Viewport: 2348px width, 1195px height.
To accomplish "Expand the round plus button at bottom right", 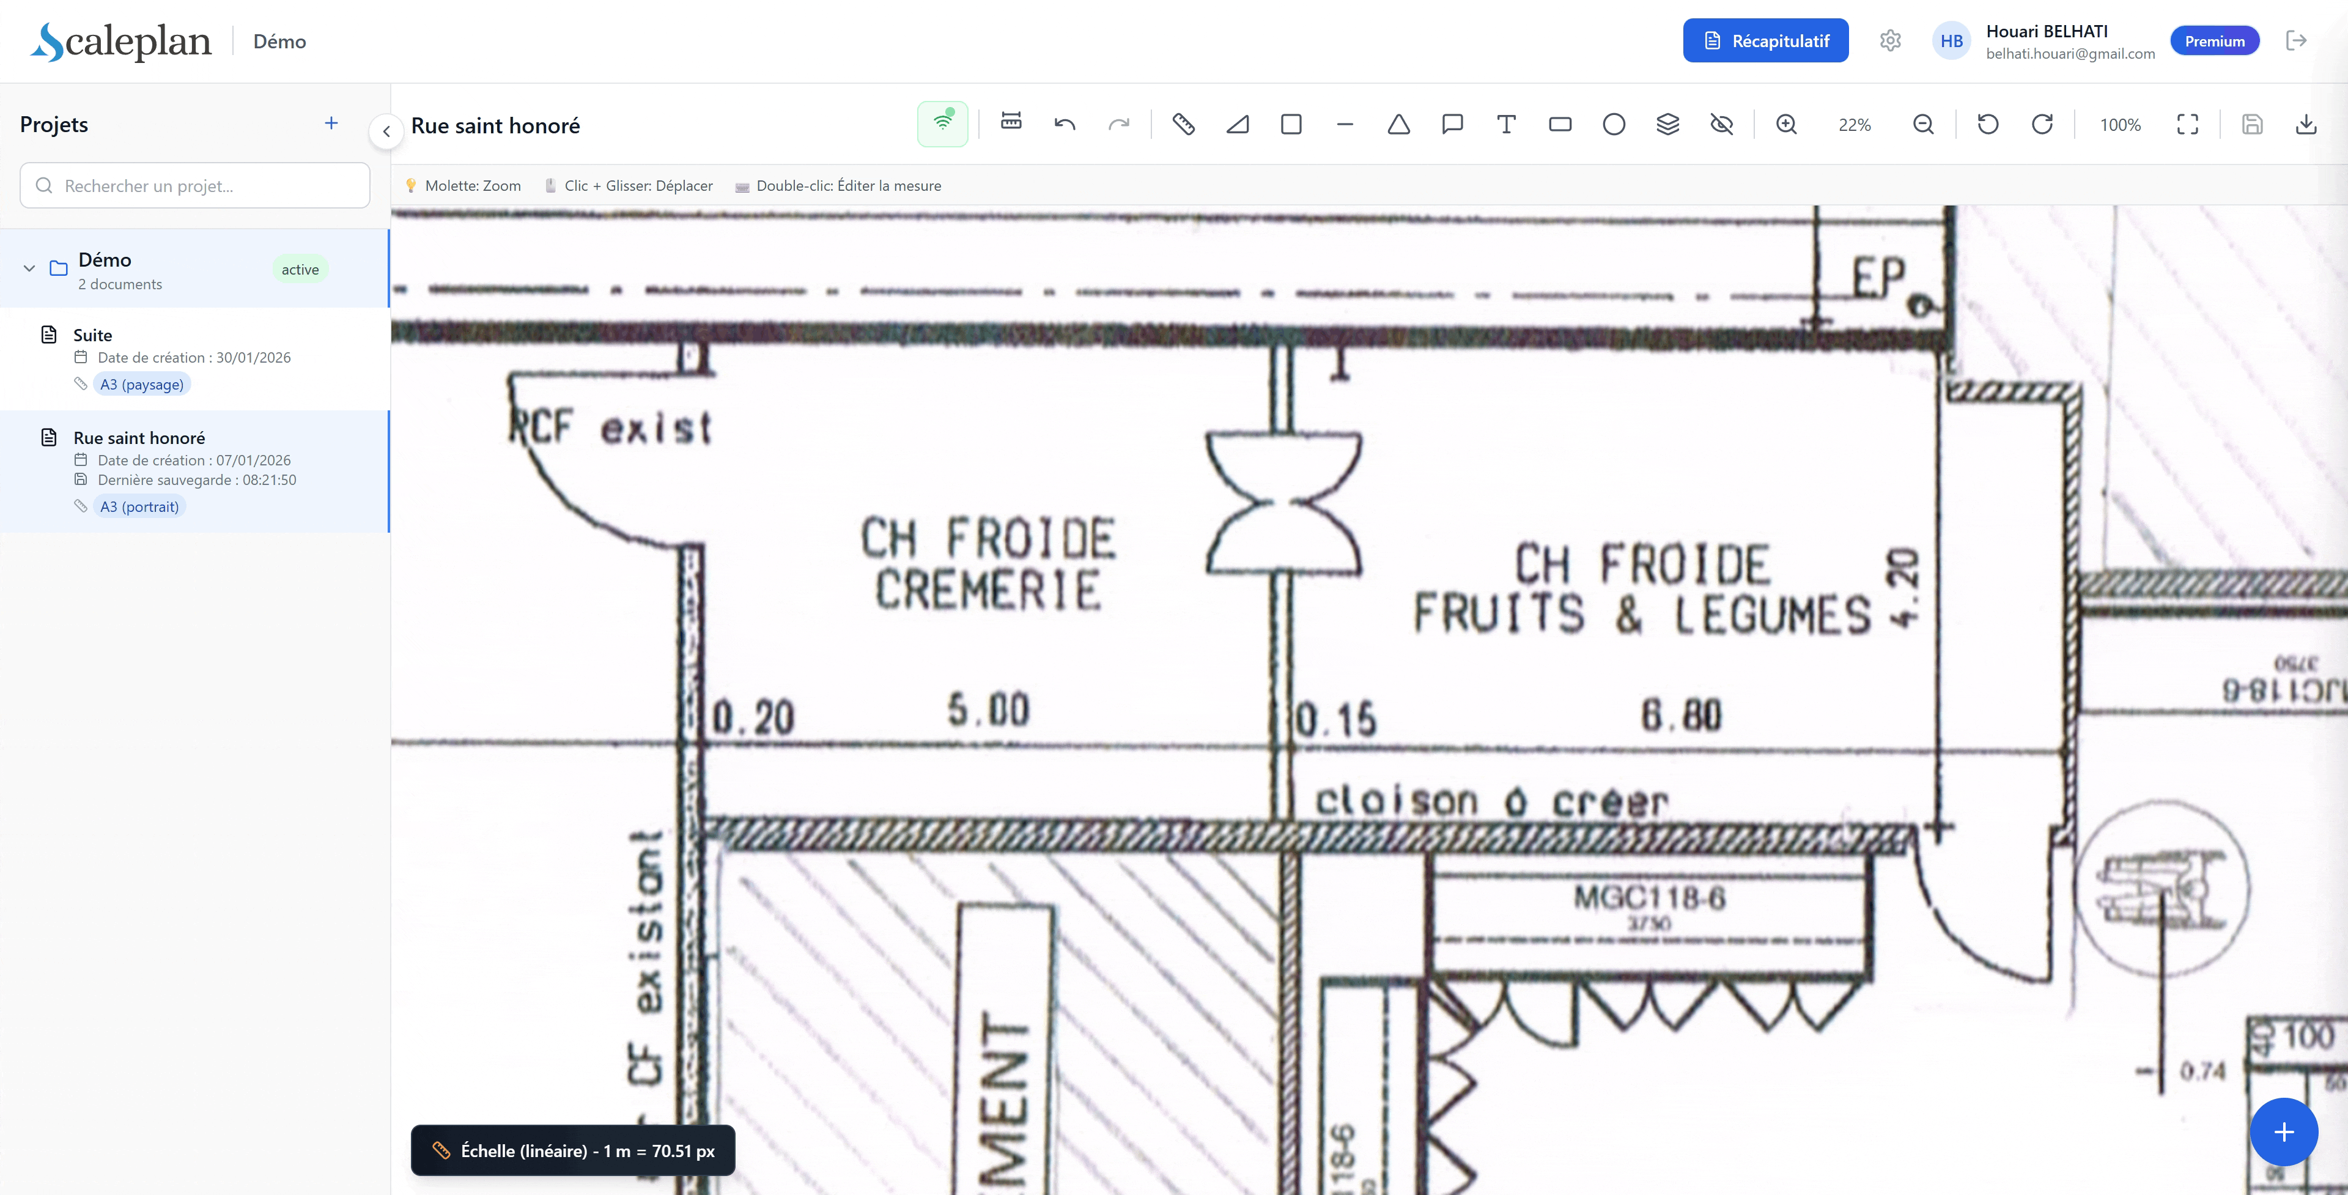I will click(2283, 1132).
